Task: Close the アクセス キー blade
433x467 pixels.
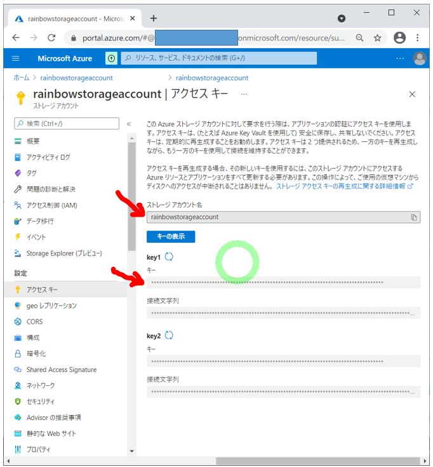Action: (412, 94)
